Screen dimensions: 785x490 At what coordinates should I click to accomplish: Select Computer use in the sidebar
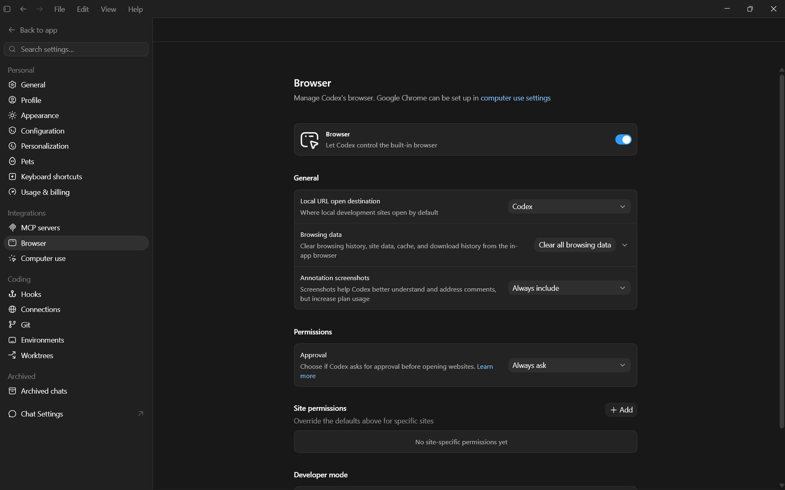point(76,258)
